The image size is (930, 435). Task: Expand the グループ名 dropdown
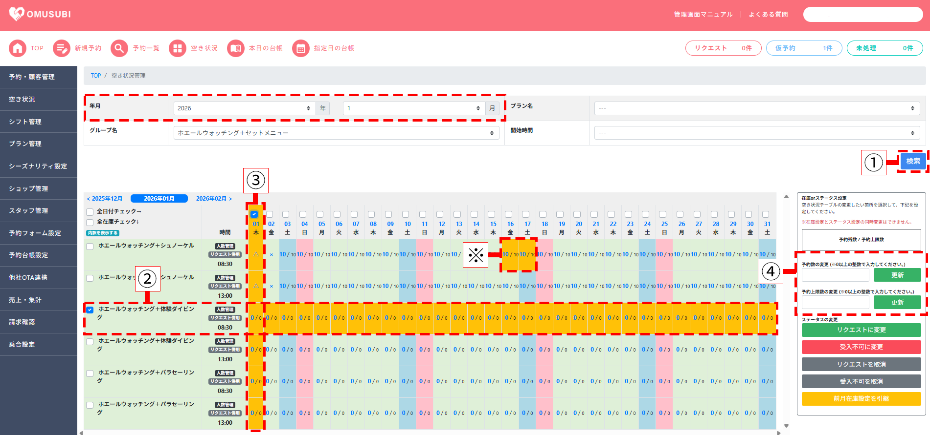[336, 133]
